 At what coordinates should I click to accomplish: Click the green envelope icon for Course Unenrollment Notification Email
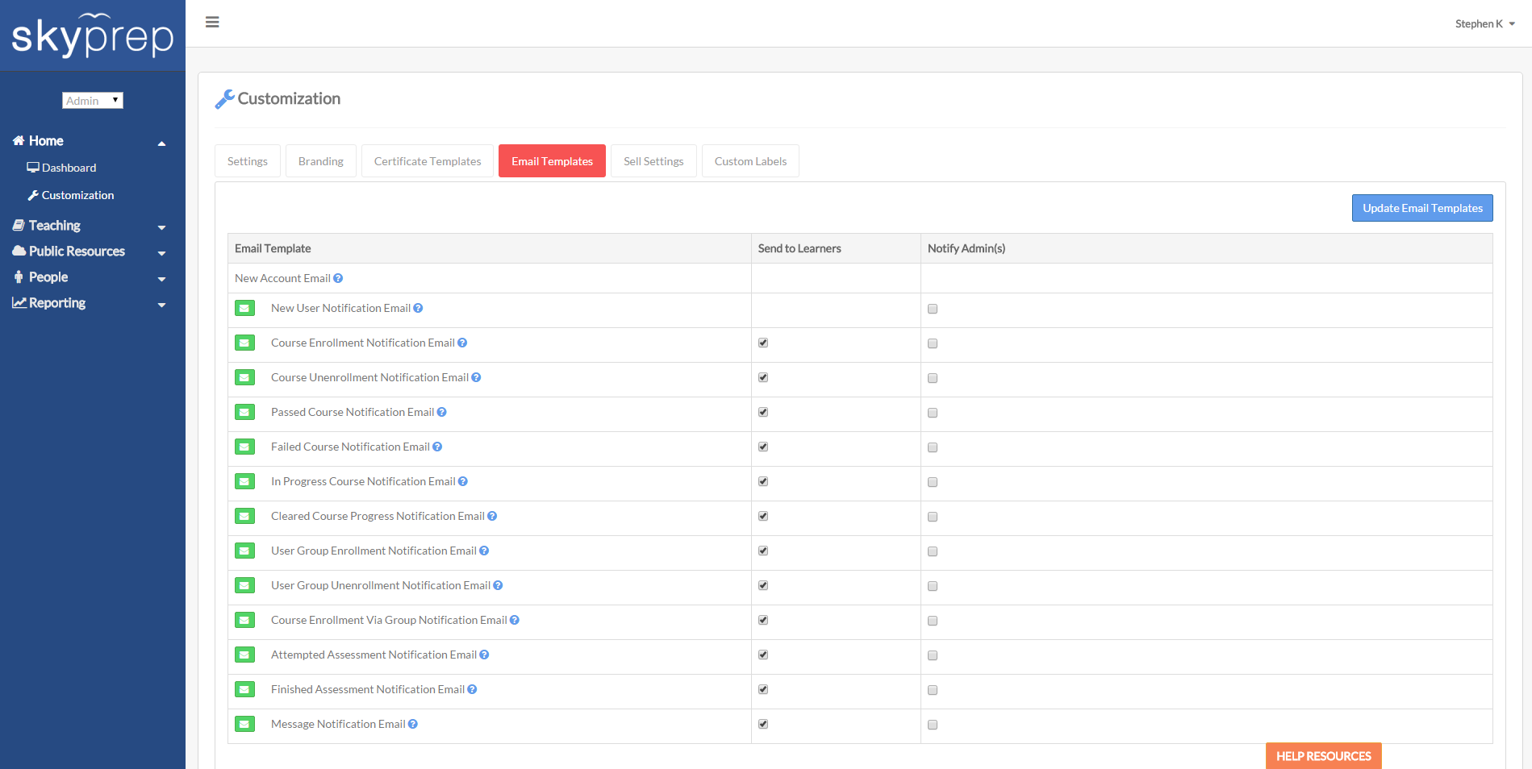(244, 377)
